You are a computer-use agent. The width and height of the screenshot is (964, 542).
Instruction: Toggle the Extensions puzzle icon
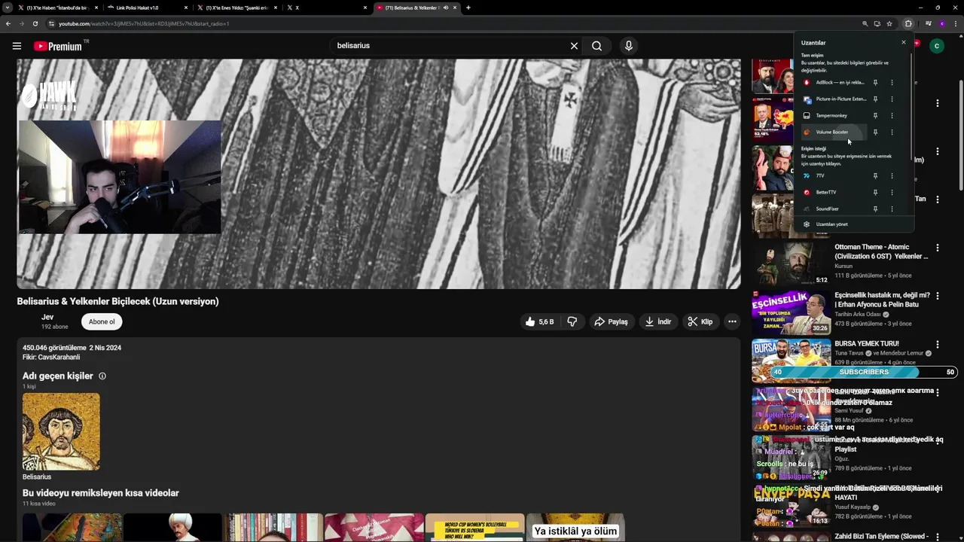[908, 23]
